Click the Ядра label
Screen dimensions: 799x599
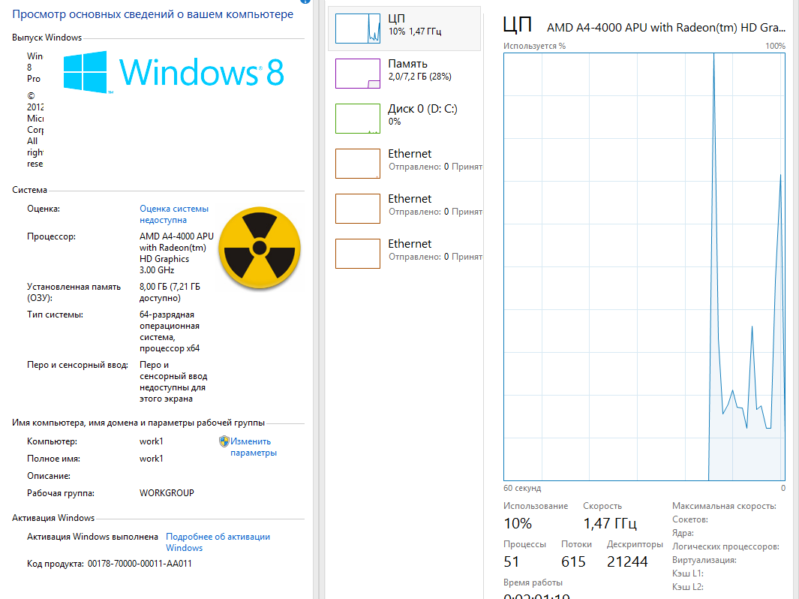point(683,533)
